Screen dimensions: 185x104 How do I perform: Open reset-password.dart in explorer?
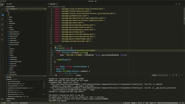[16, 62]
